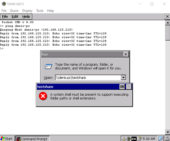
Task: Click 'Pinging Host denis-pc' output line
Action: (36, 30)
